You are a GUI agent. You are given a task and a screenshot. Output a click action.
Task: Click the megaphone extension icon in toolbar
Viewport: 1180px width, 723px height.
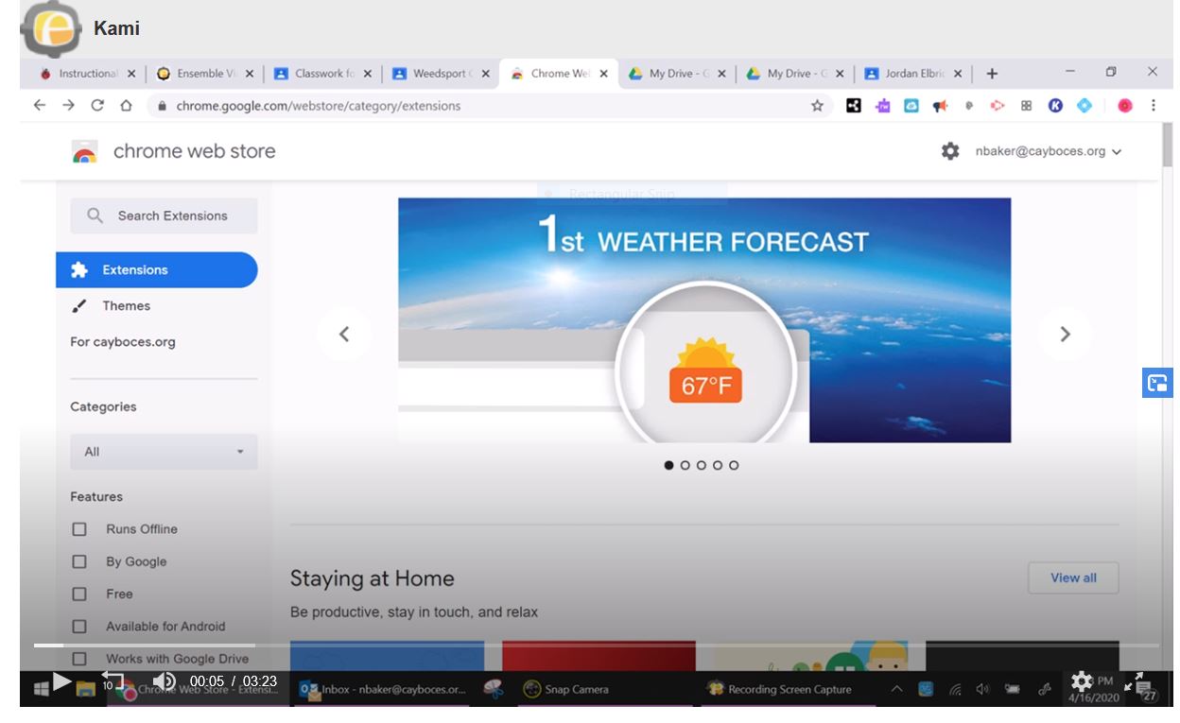click(x=940, y=106)
